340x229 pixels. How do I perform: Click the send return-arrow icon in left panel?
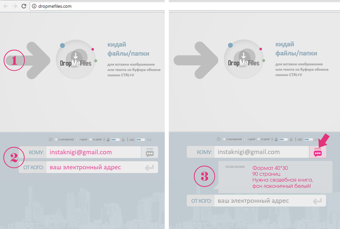tap(150, 168)
